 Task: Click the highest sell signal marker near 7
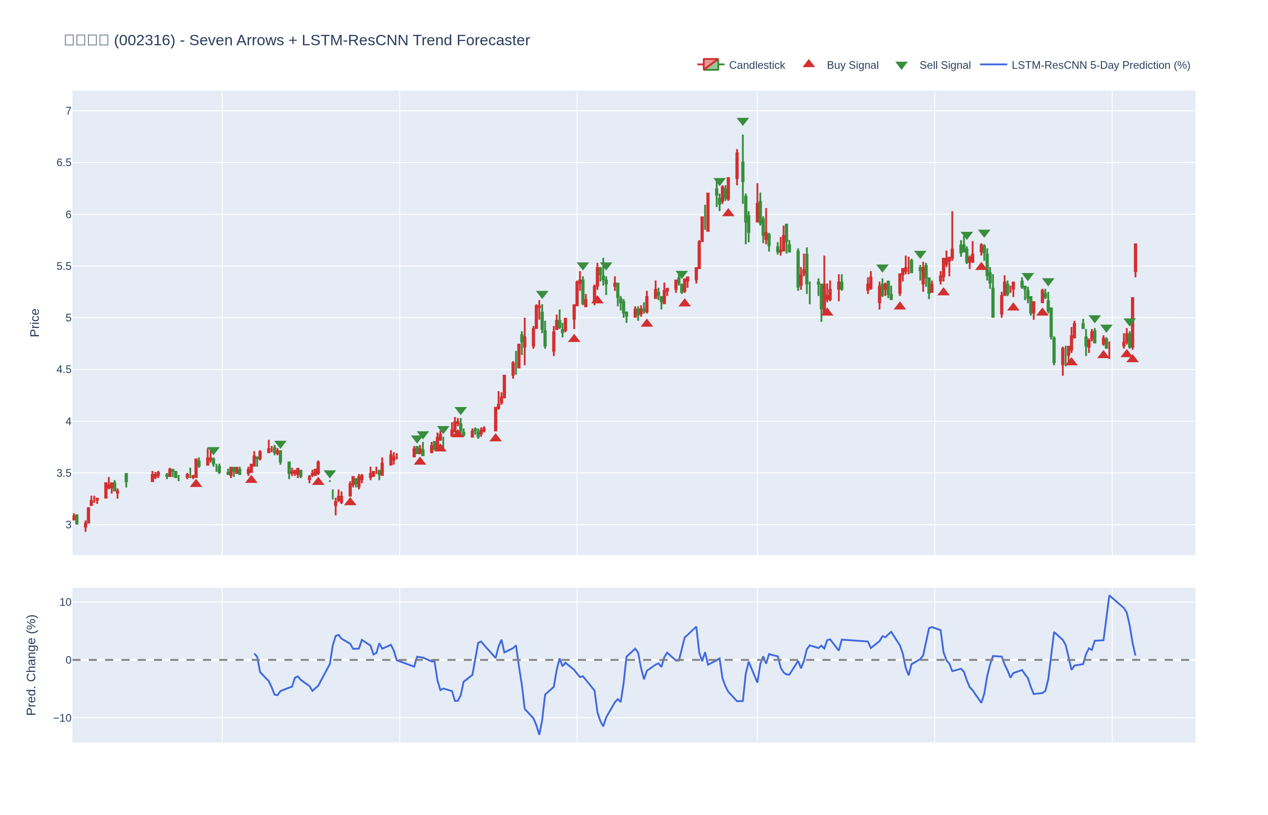(x=743, y=121)
